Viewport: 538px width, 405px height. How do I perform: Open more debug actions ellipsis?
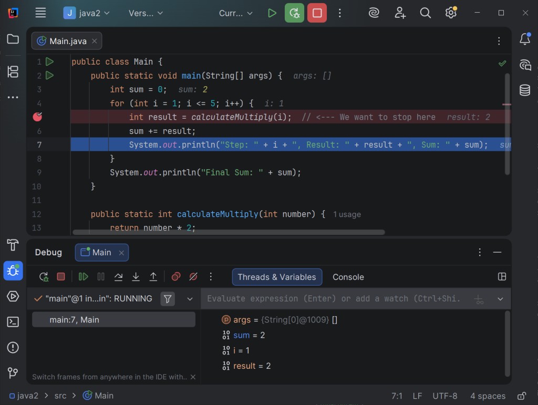211,277
